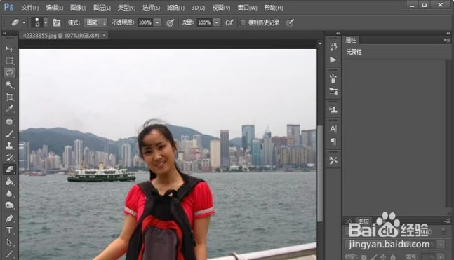Select the Healing Brush tool
Screen dimensions: 454x260
(x=9, y=121)
